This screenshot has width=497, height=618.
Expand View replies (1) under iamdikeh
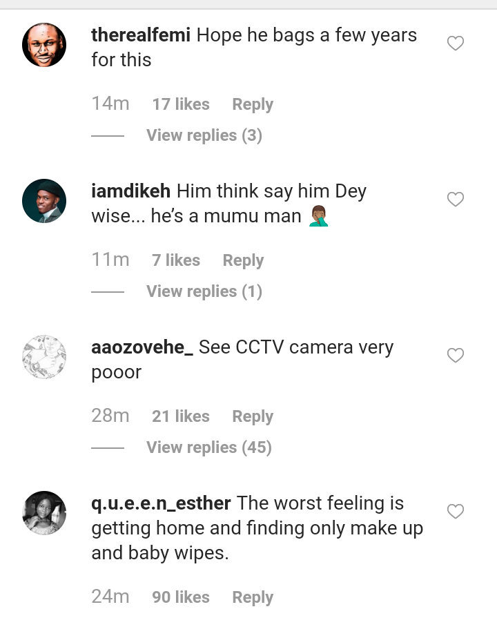pos(204,291)
